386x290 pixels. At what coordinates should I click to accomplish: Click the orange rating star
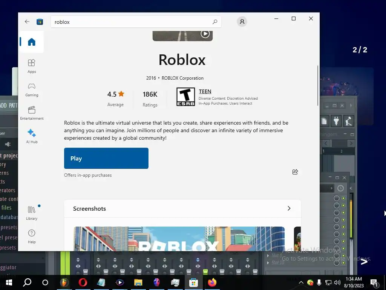(x=121, y=94)
